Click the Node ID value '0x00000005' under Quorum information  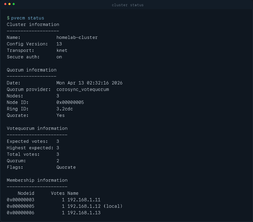tap(70, 102)
